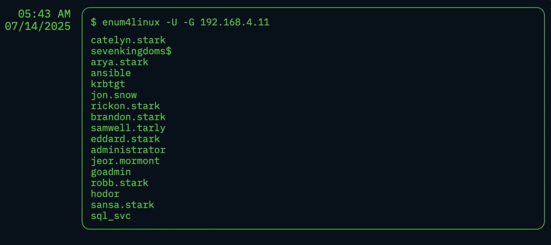The width and height of the screenshot is (551, 245).
Task: Select the krbtgt account line
Action: point(108,84)
